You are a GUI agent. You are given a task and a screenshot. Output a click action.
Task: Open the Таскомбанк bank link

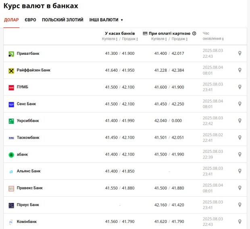pos(28,137)
